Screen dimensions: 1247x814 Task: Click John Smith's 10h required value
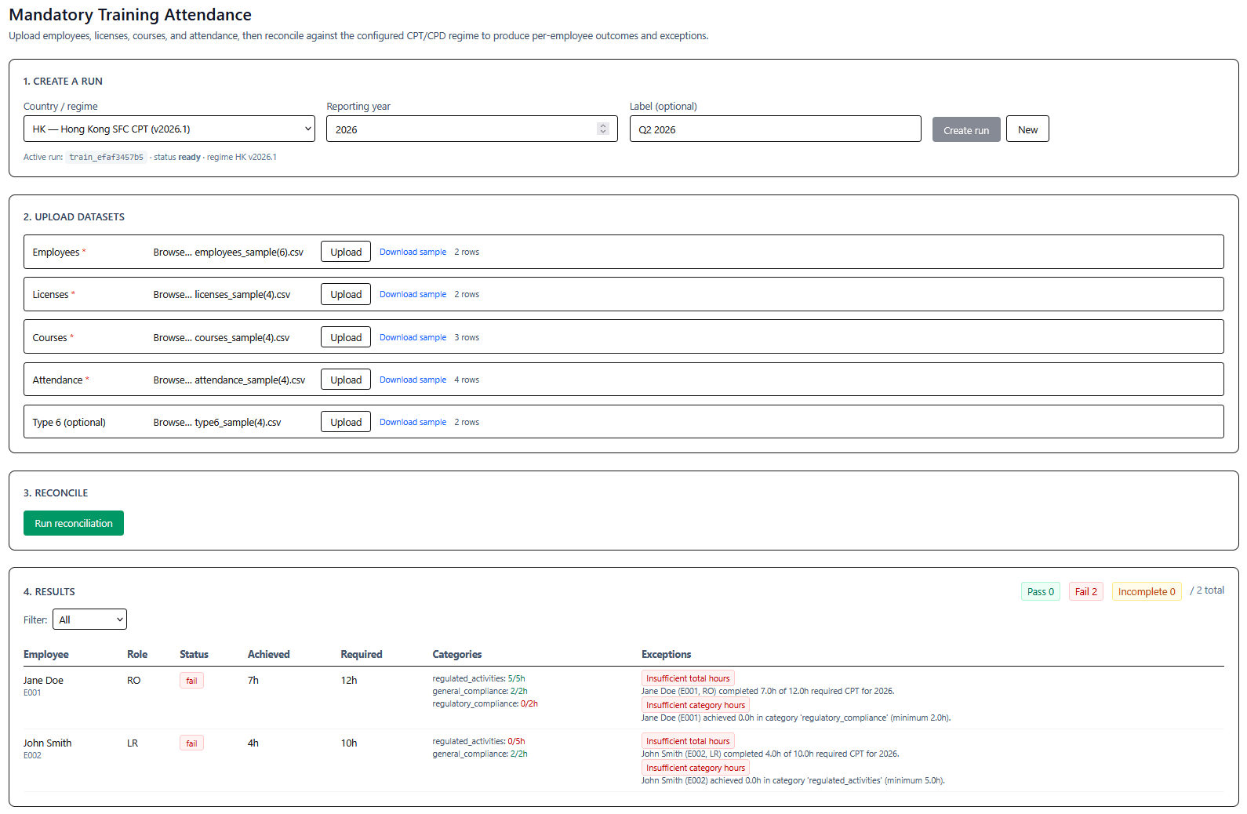point(349,743)
